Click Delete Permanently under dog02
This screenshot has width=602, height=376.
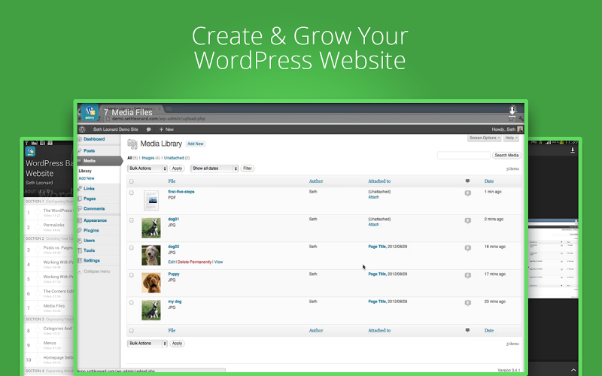tap(195, 262)
